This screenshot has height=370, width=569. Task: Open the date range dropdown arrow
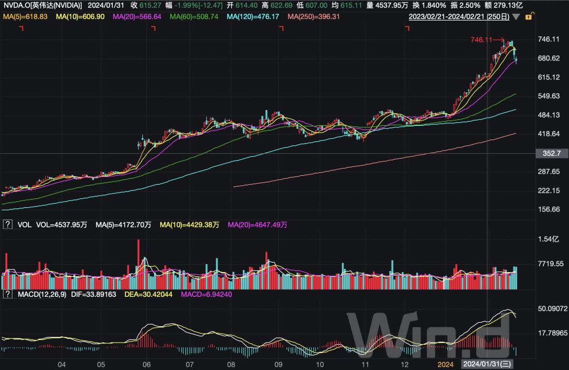[x=516, y=17]
